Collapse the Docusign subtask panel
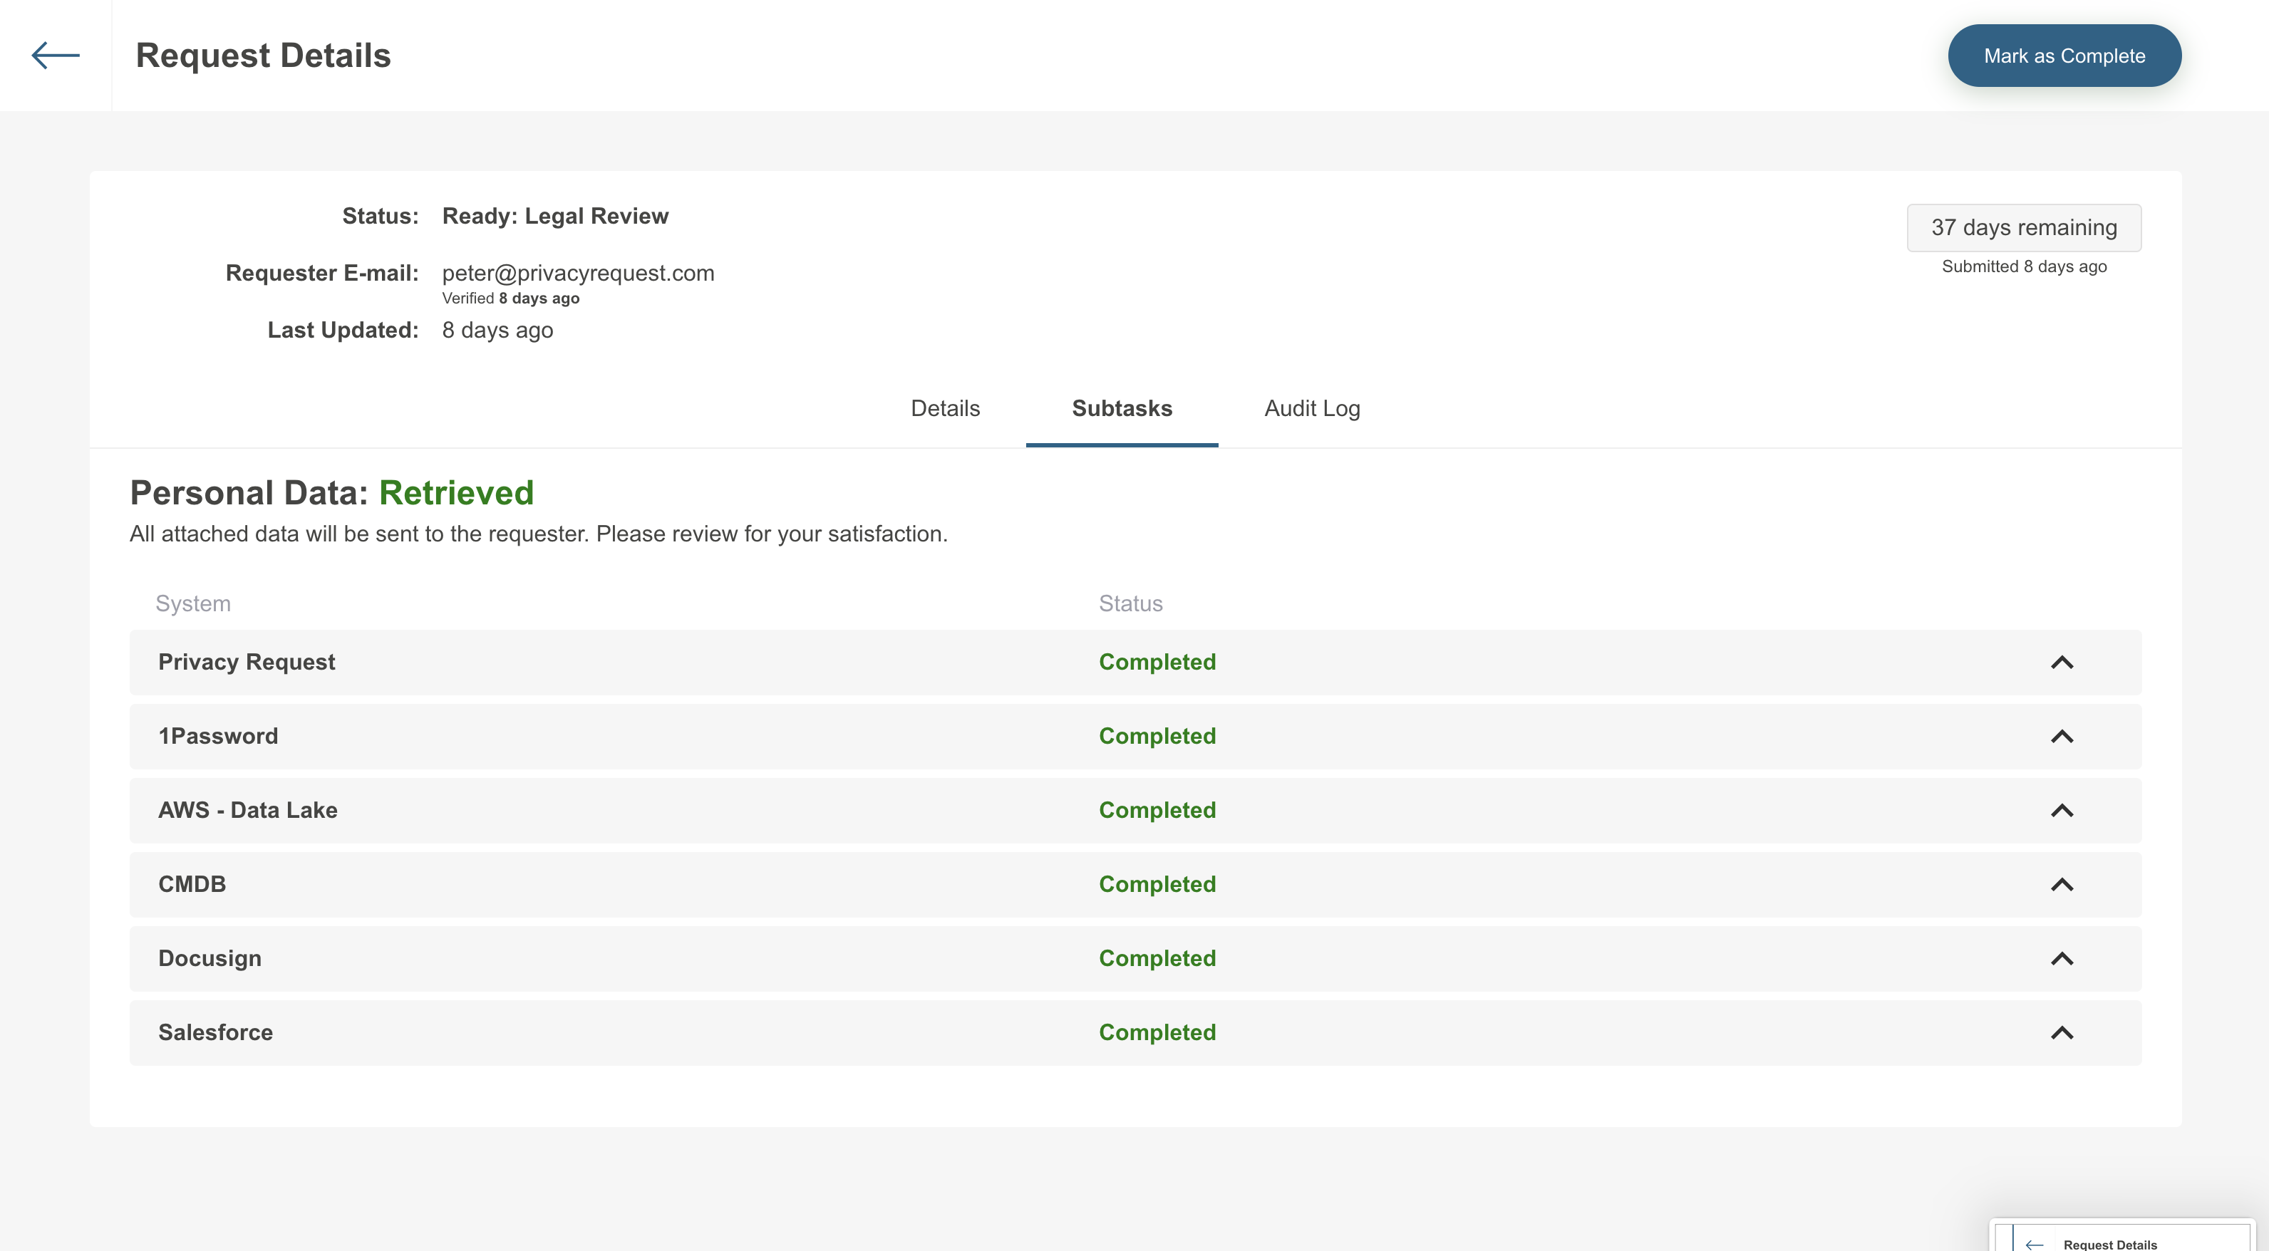This screenshot has height=1251, width=2269. [2064, 957]
